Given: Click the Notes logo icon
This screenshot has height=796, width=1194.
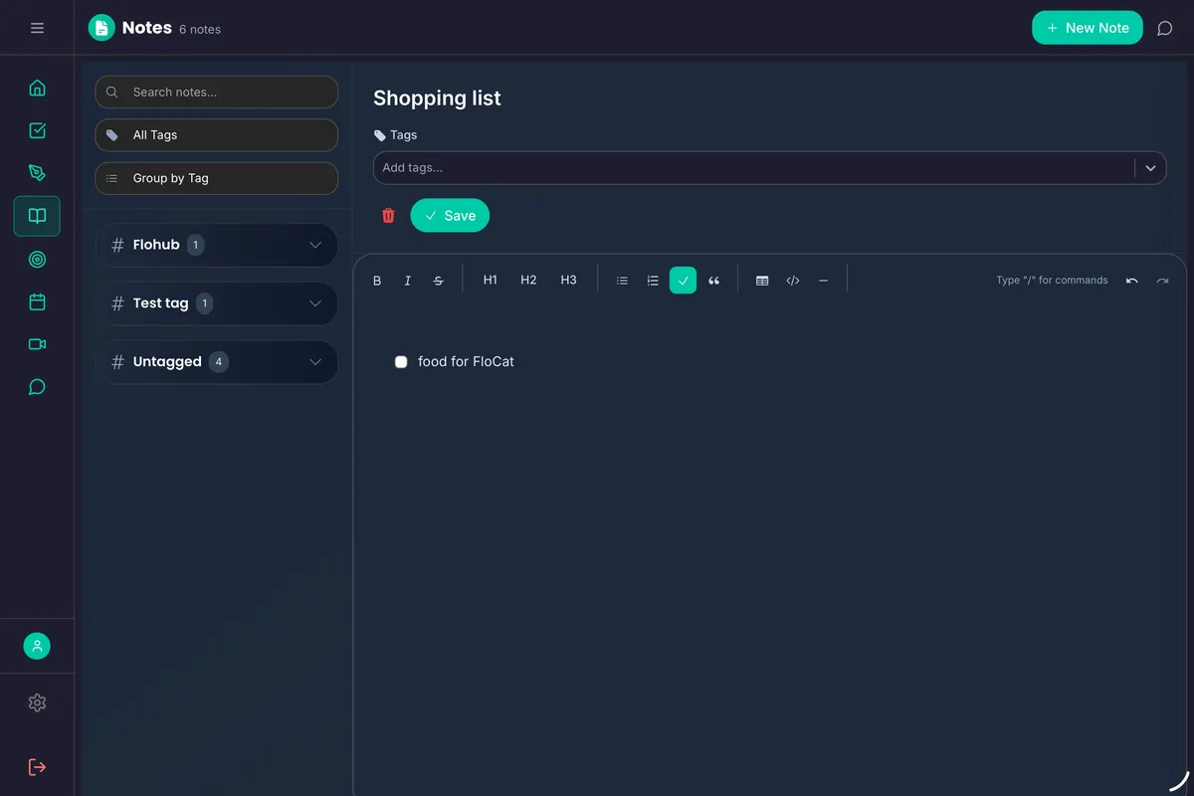Looking at the screenshot, I should click(x=101, y=28).
